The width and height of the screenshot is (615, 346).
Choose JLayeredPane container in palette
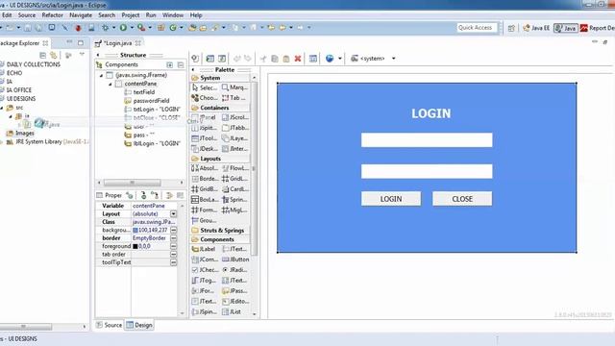[234, 138]
